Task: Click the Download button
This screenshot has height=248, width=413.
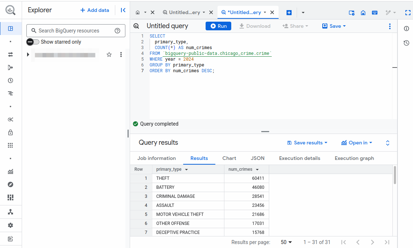Action: coord(255,26)
